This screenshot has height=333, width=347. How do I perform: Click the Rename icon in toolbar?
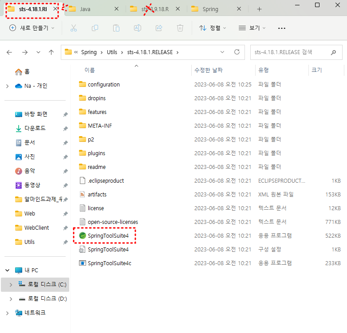pyautogui.click(x=138, y=28)
